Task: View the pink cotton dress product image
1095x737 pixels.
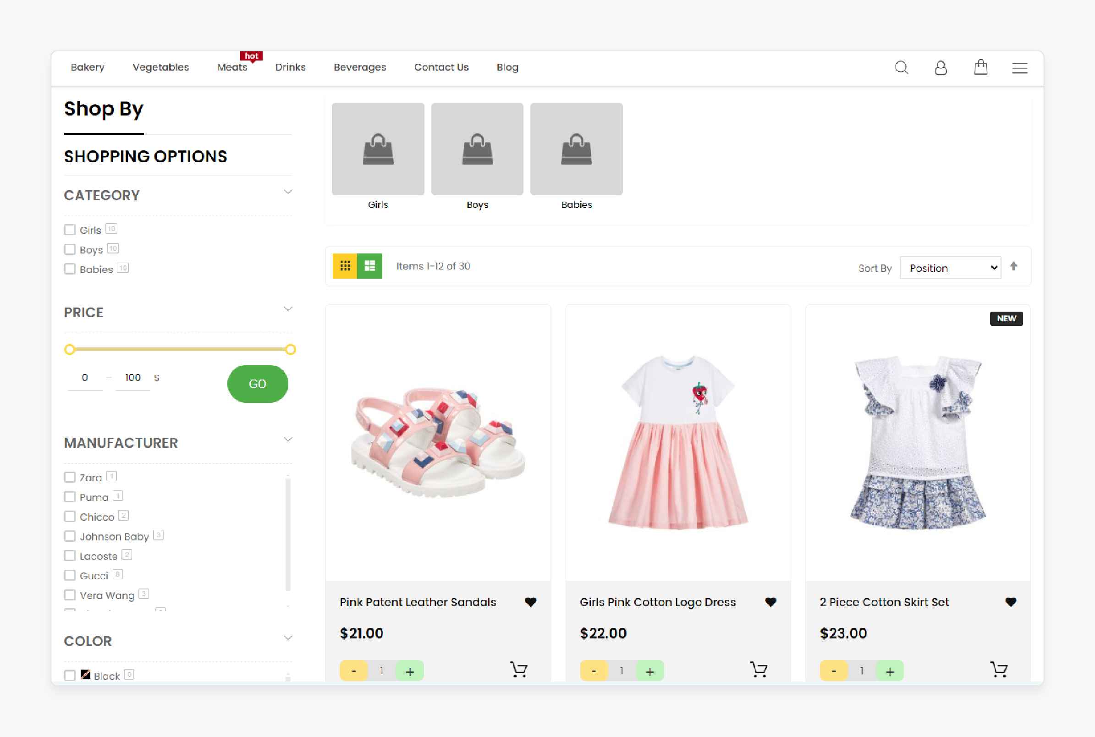Action: [678, 442]
